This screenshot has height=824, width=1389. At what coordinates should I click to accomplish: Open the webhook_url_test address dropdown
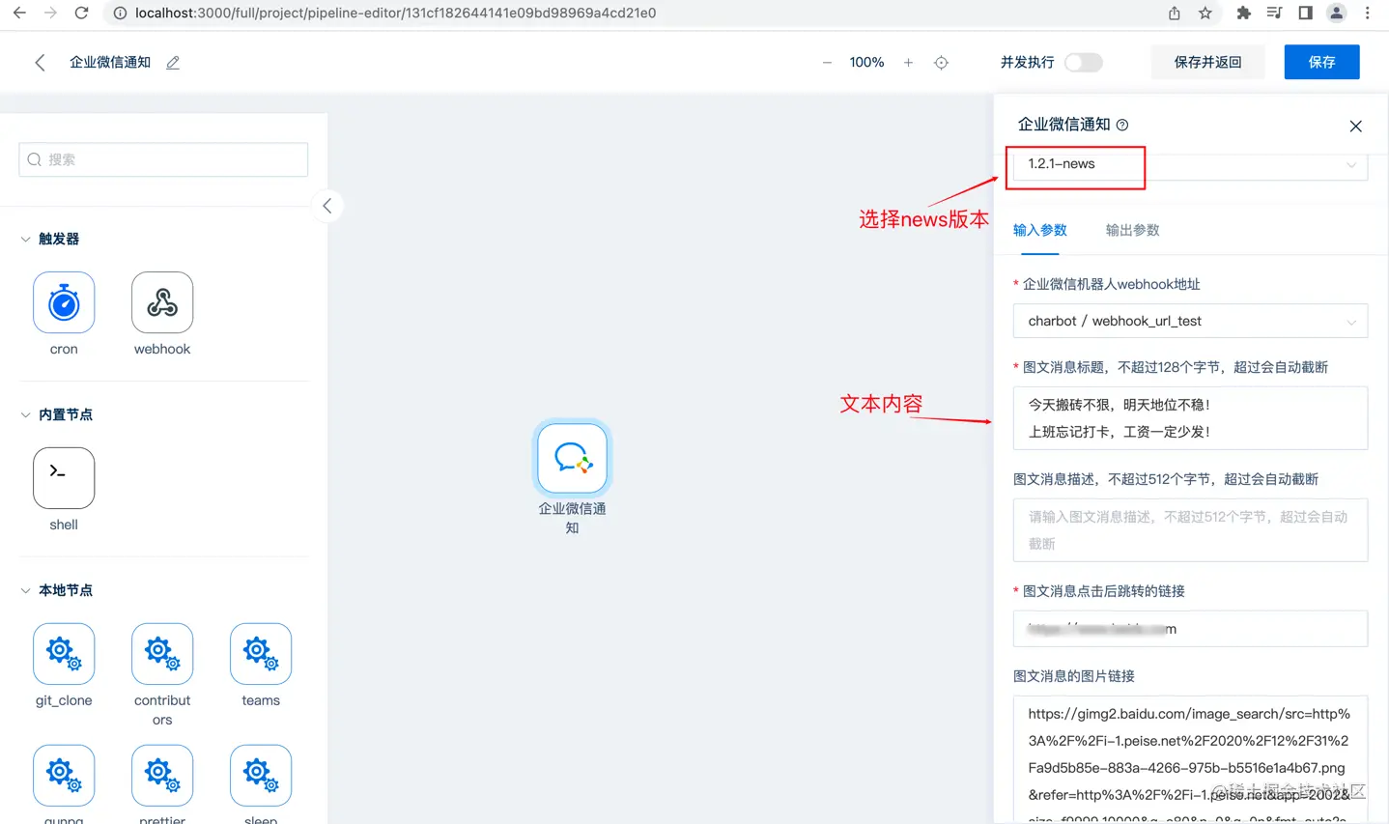click(x=1190, y=321)
